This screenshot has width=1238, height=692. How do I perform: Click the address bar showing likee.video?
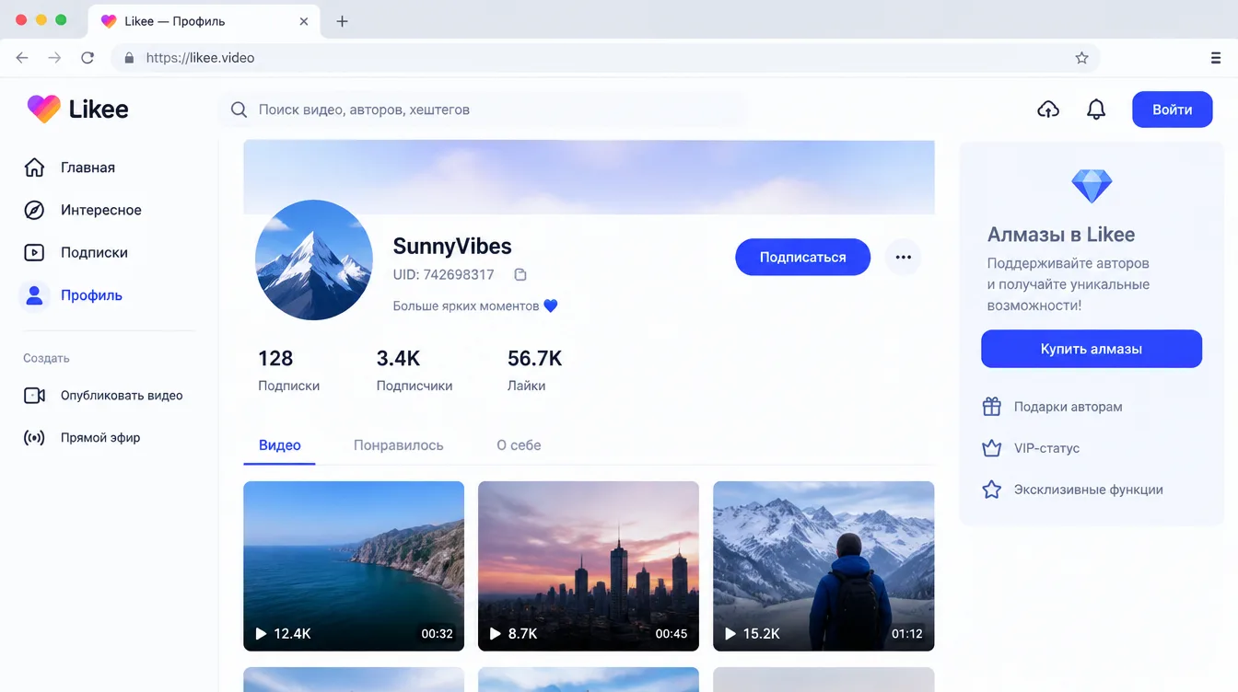tap(606, 58)
